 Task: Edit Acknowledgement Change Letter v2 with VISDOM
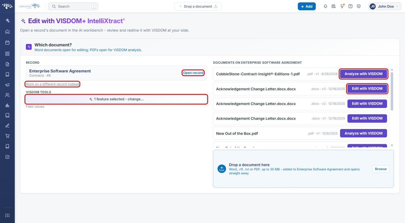coord(367,104)
